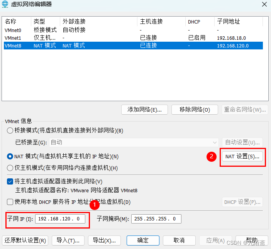Click the 重命名网络(W)... button

[x=245, y=110]
